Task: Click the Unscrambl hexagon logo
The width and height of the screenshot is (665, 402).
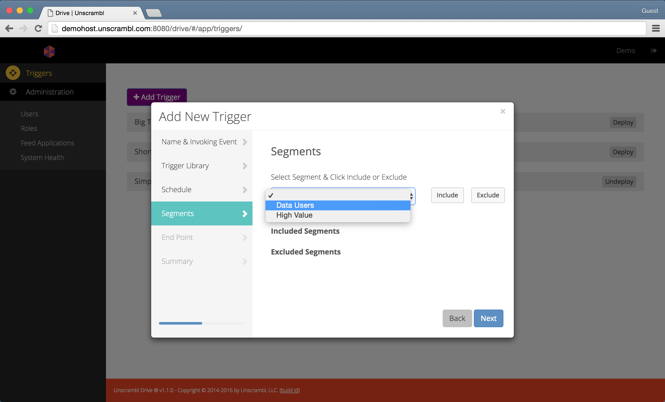Action: click(49, 51)
